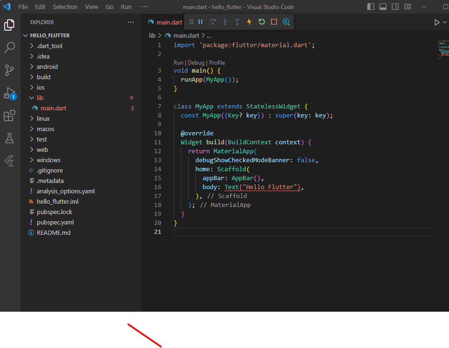The height and width of the screenshot is (348, 449).
Task: Toggle primary side bar layout icon
Action: click(371, 7)
